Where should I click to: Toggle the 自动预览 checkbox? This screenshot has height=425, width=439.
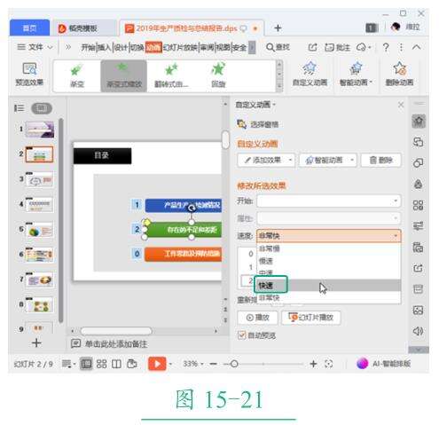click(241, 334)
